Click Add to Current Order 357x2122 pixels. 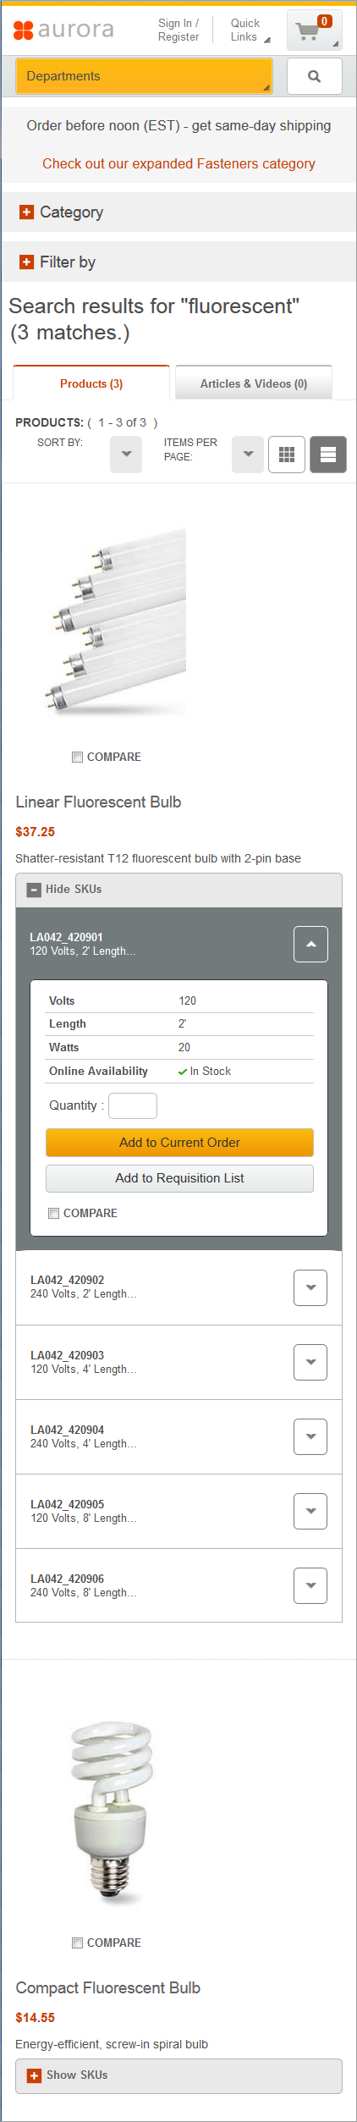(179, 1142)
